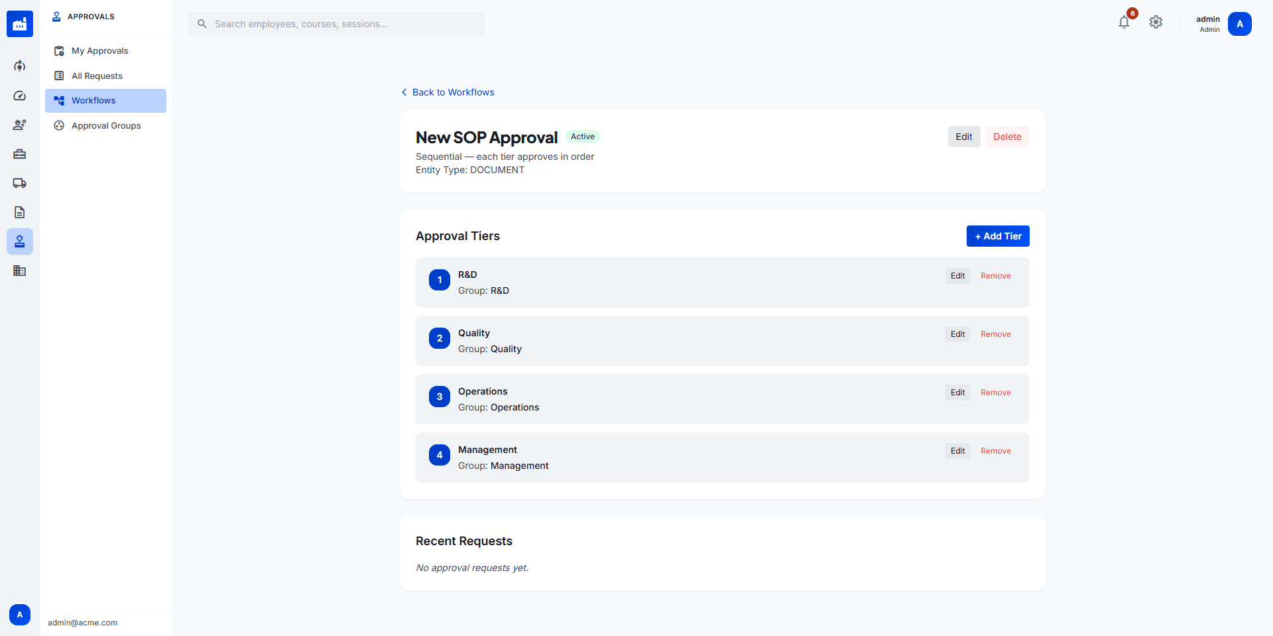
Task: Click the tier number 1 badge
Action: click(x=440, y=280)
